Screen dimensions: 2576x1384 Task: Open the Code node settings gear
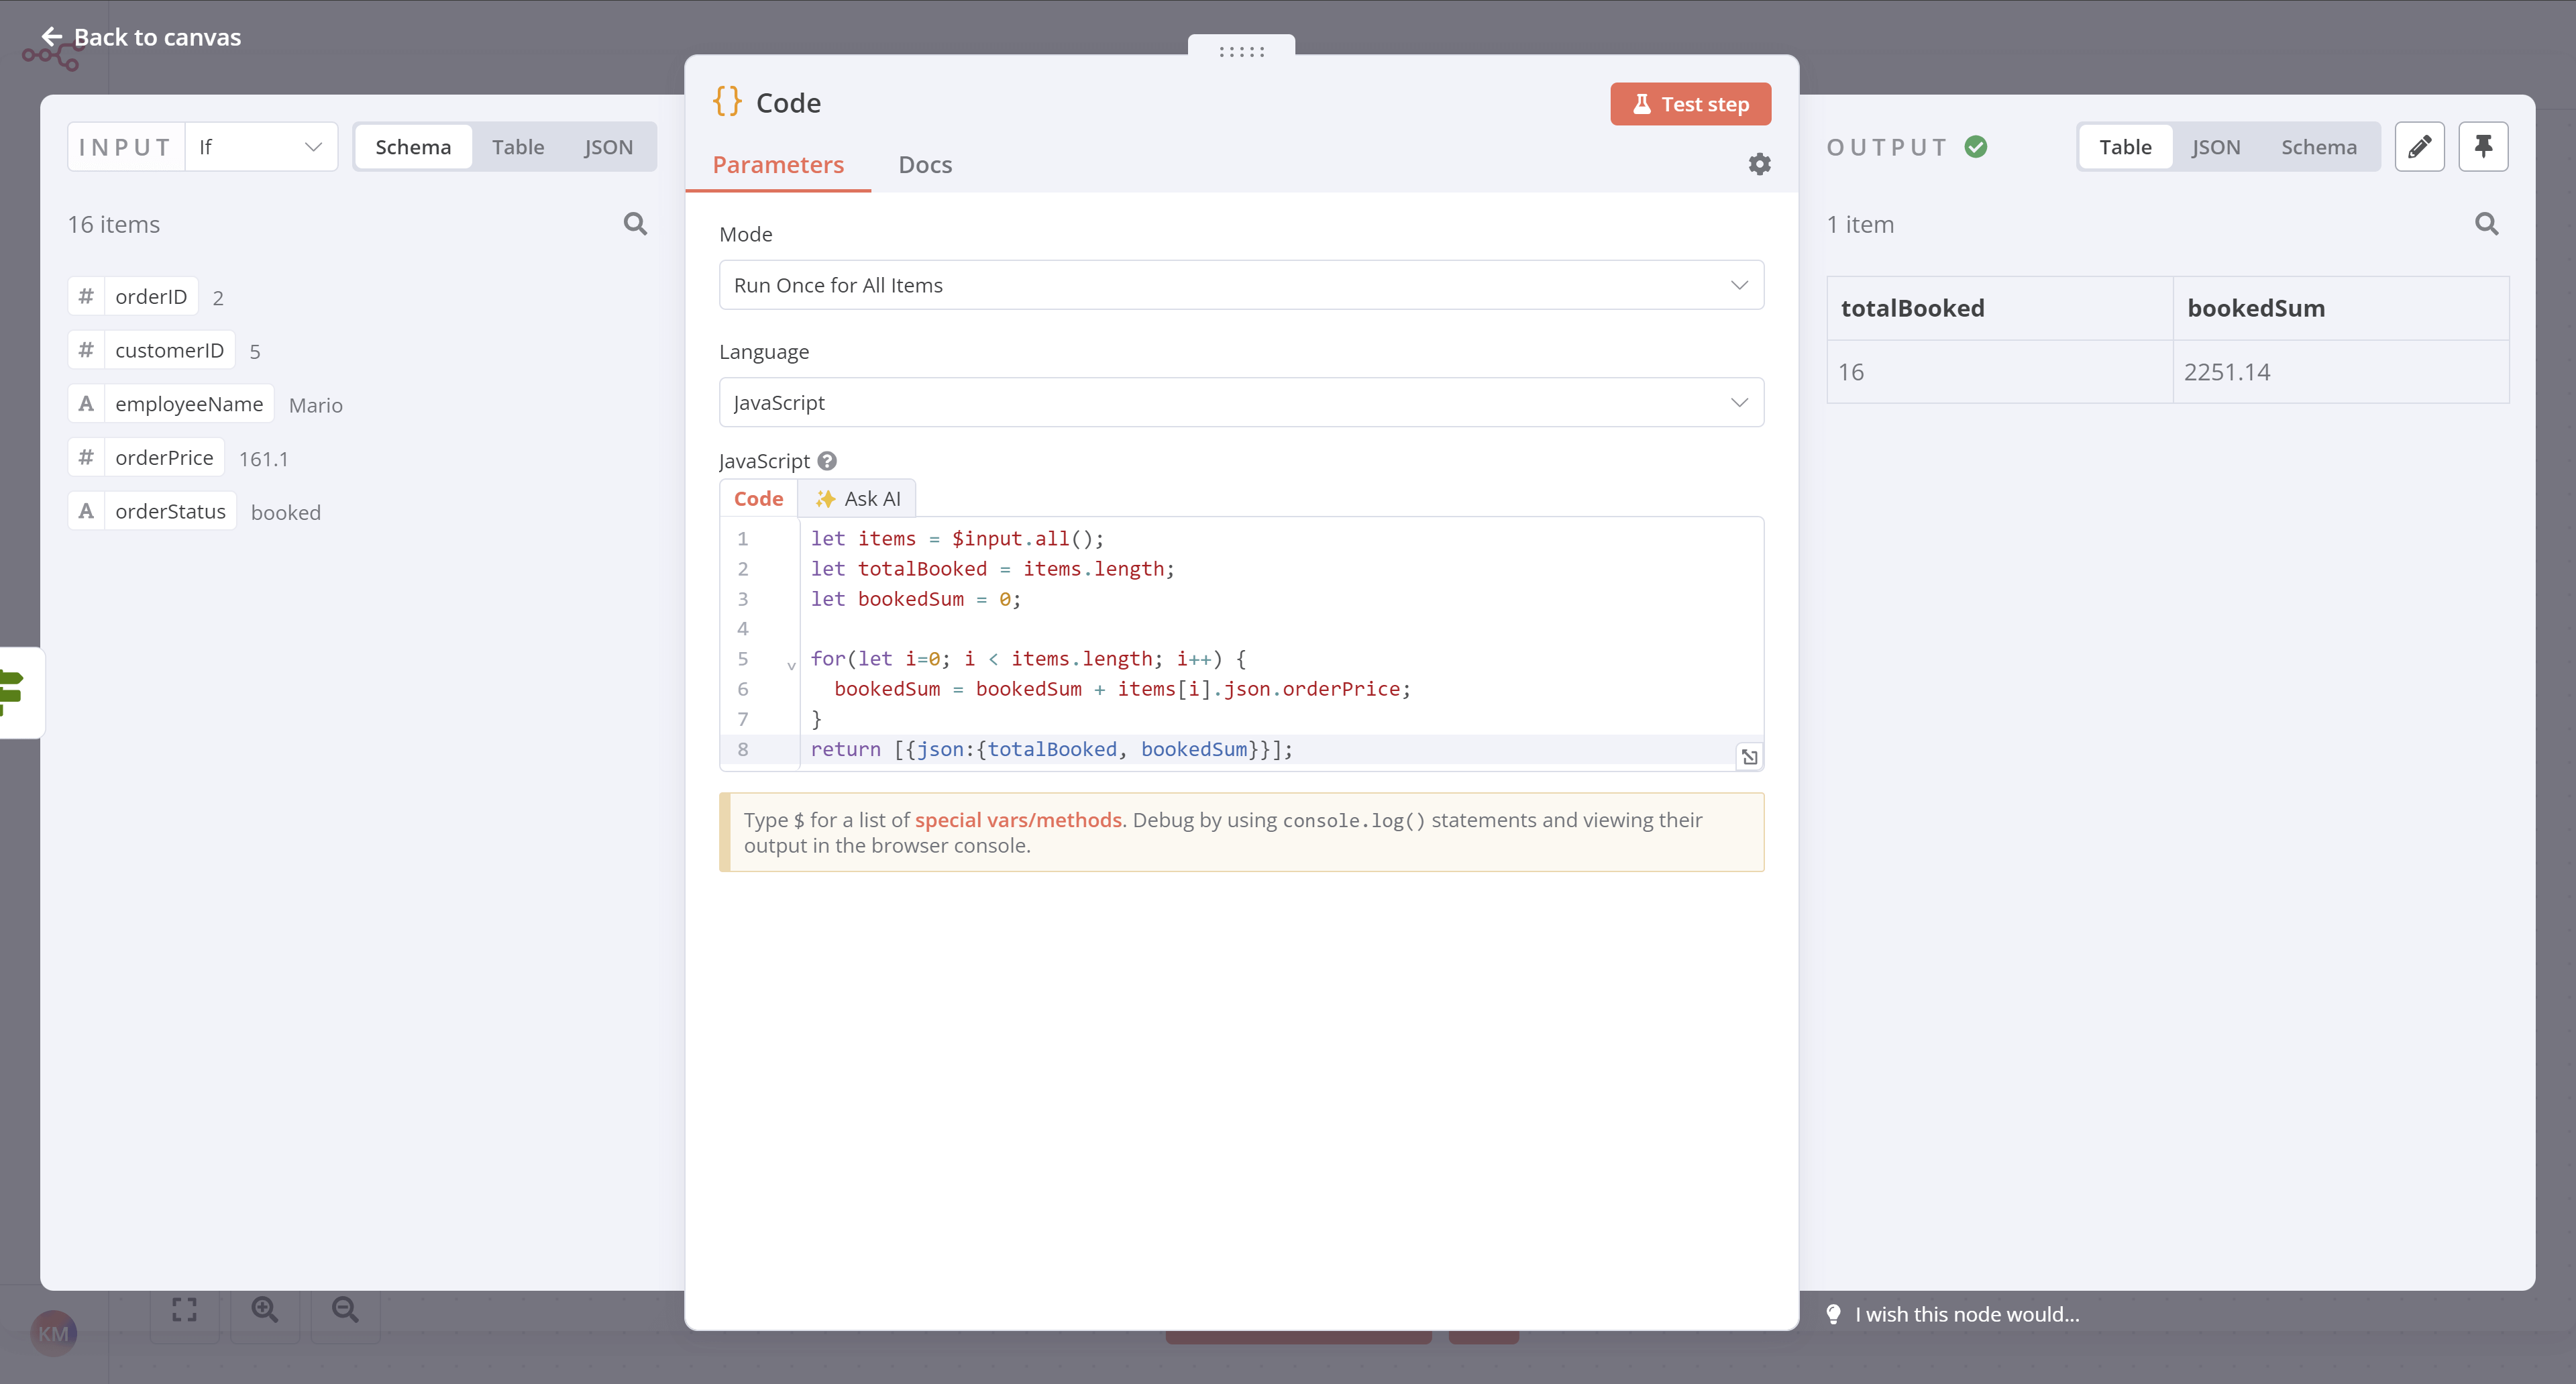(1760, 164)
